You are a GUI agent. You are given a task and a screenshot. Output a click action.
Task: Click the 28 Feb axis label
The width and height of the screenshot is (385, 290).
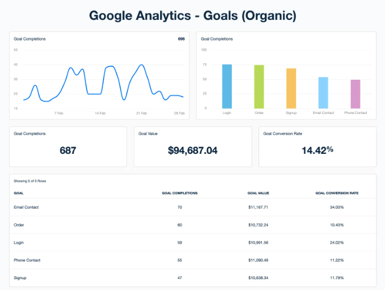point(179,113)
